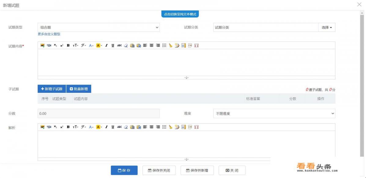This screenshot has width=366, height=178.
Task: Click the paste-from-Word icon in 试题内容 toolbar
Action: (139, 45)
